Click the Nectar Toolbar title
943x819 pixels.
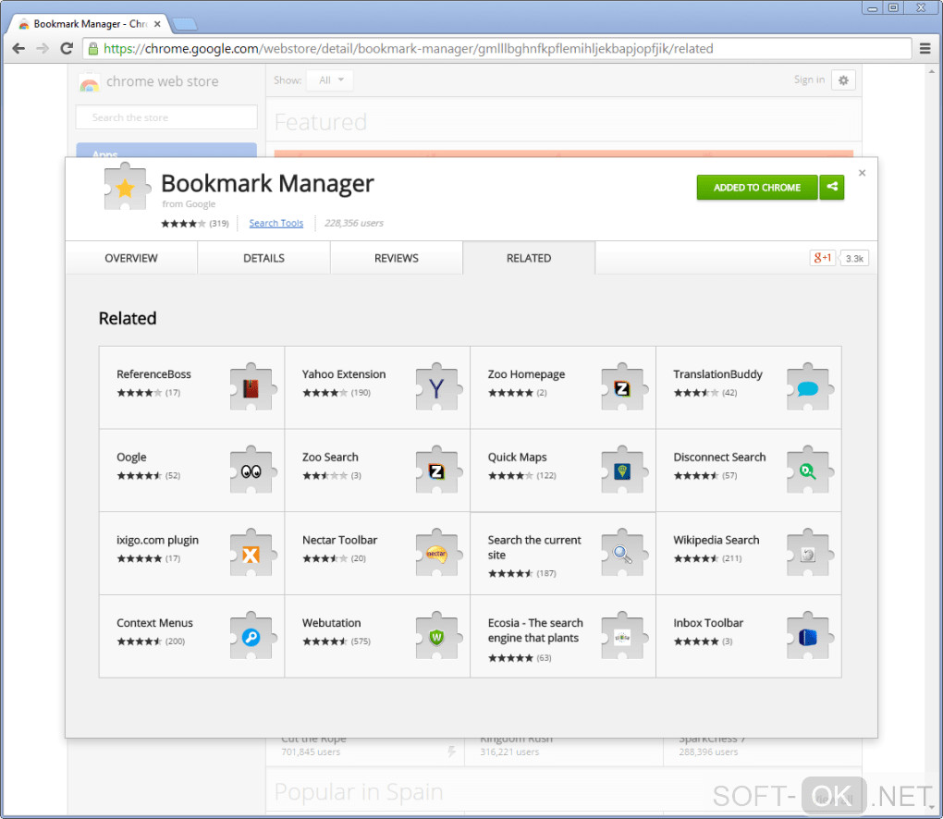coord(340,540)
